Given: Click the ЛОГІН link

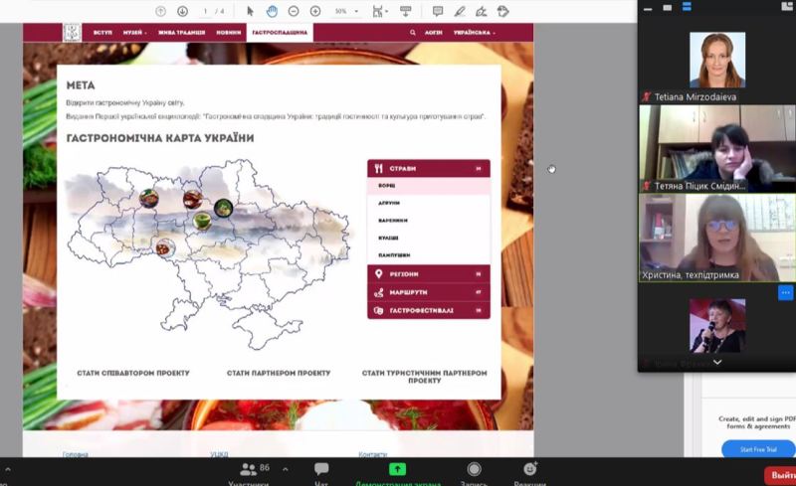Looking at the screenshot, I should 433,33.
